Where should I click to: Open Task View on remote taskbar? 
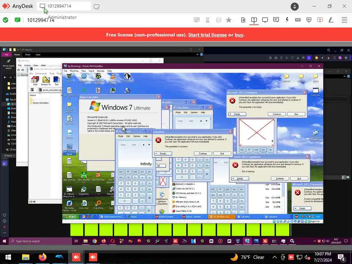[76, 241]
